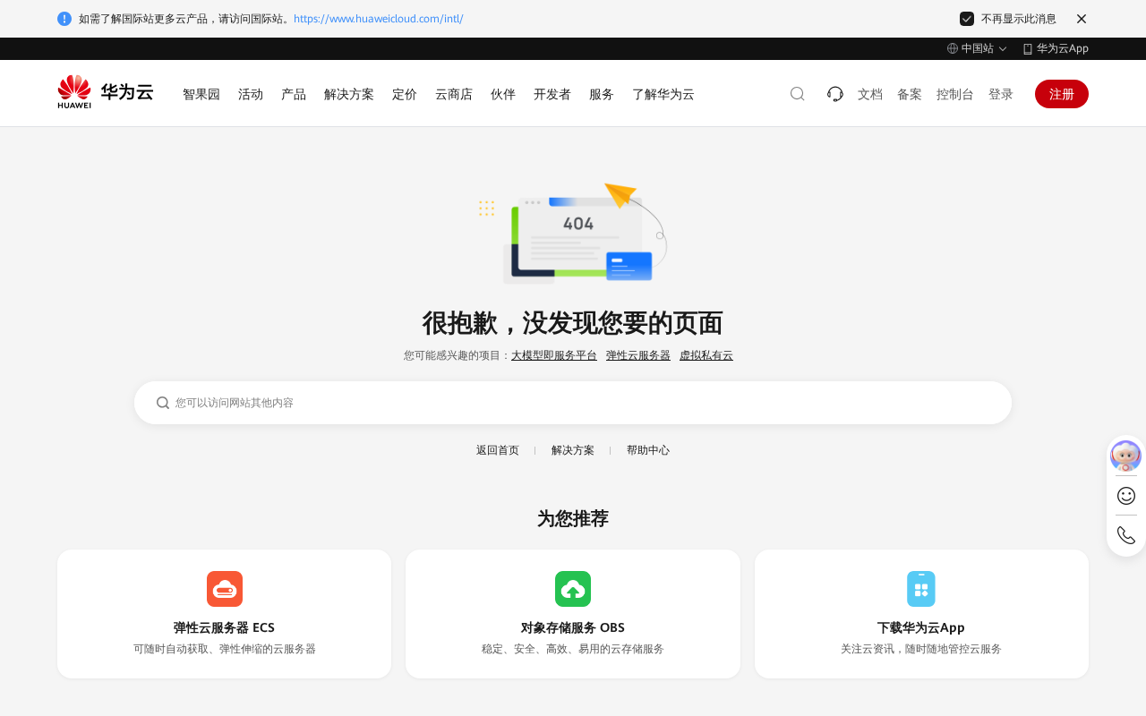Click 解决方案 link below search box
This screenshot has height=716, width=1146.
pos(573,450)
